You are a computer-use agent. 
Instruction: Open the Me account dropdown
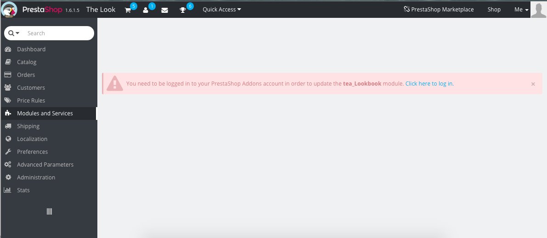521,9
